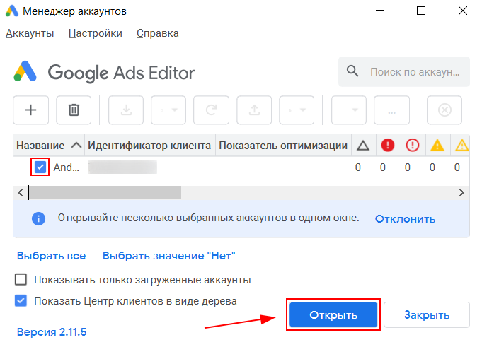Click the horizontal scrollbar thumb
Viewport: 482px width, 347px height.
(105, 192)
